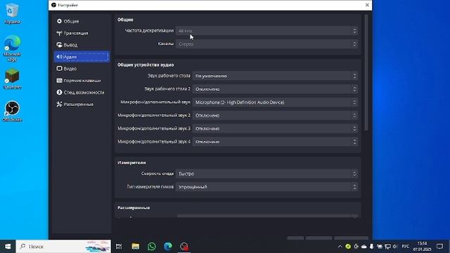
Task: Open Task View from the taskbar
Action: point(119,247)
